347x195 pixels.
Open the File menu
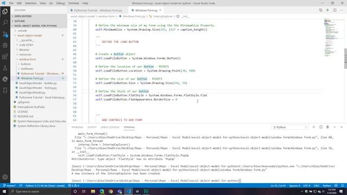click(11, 3)
